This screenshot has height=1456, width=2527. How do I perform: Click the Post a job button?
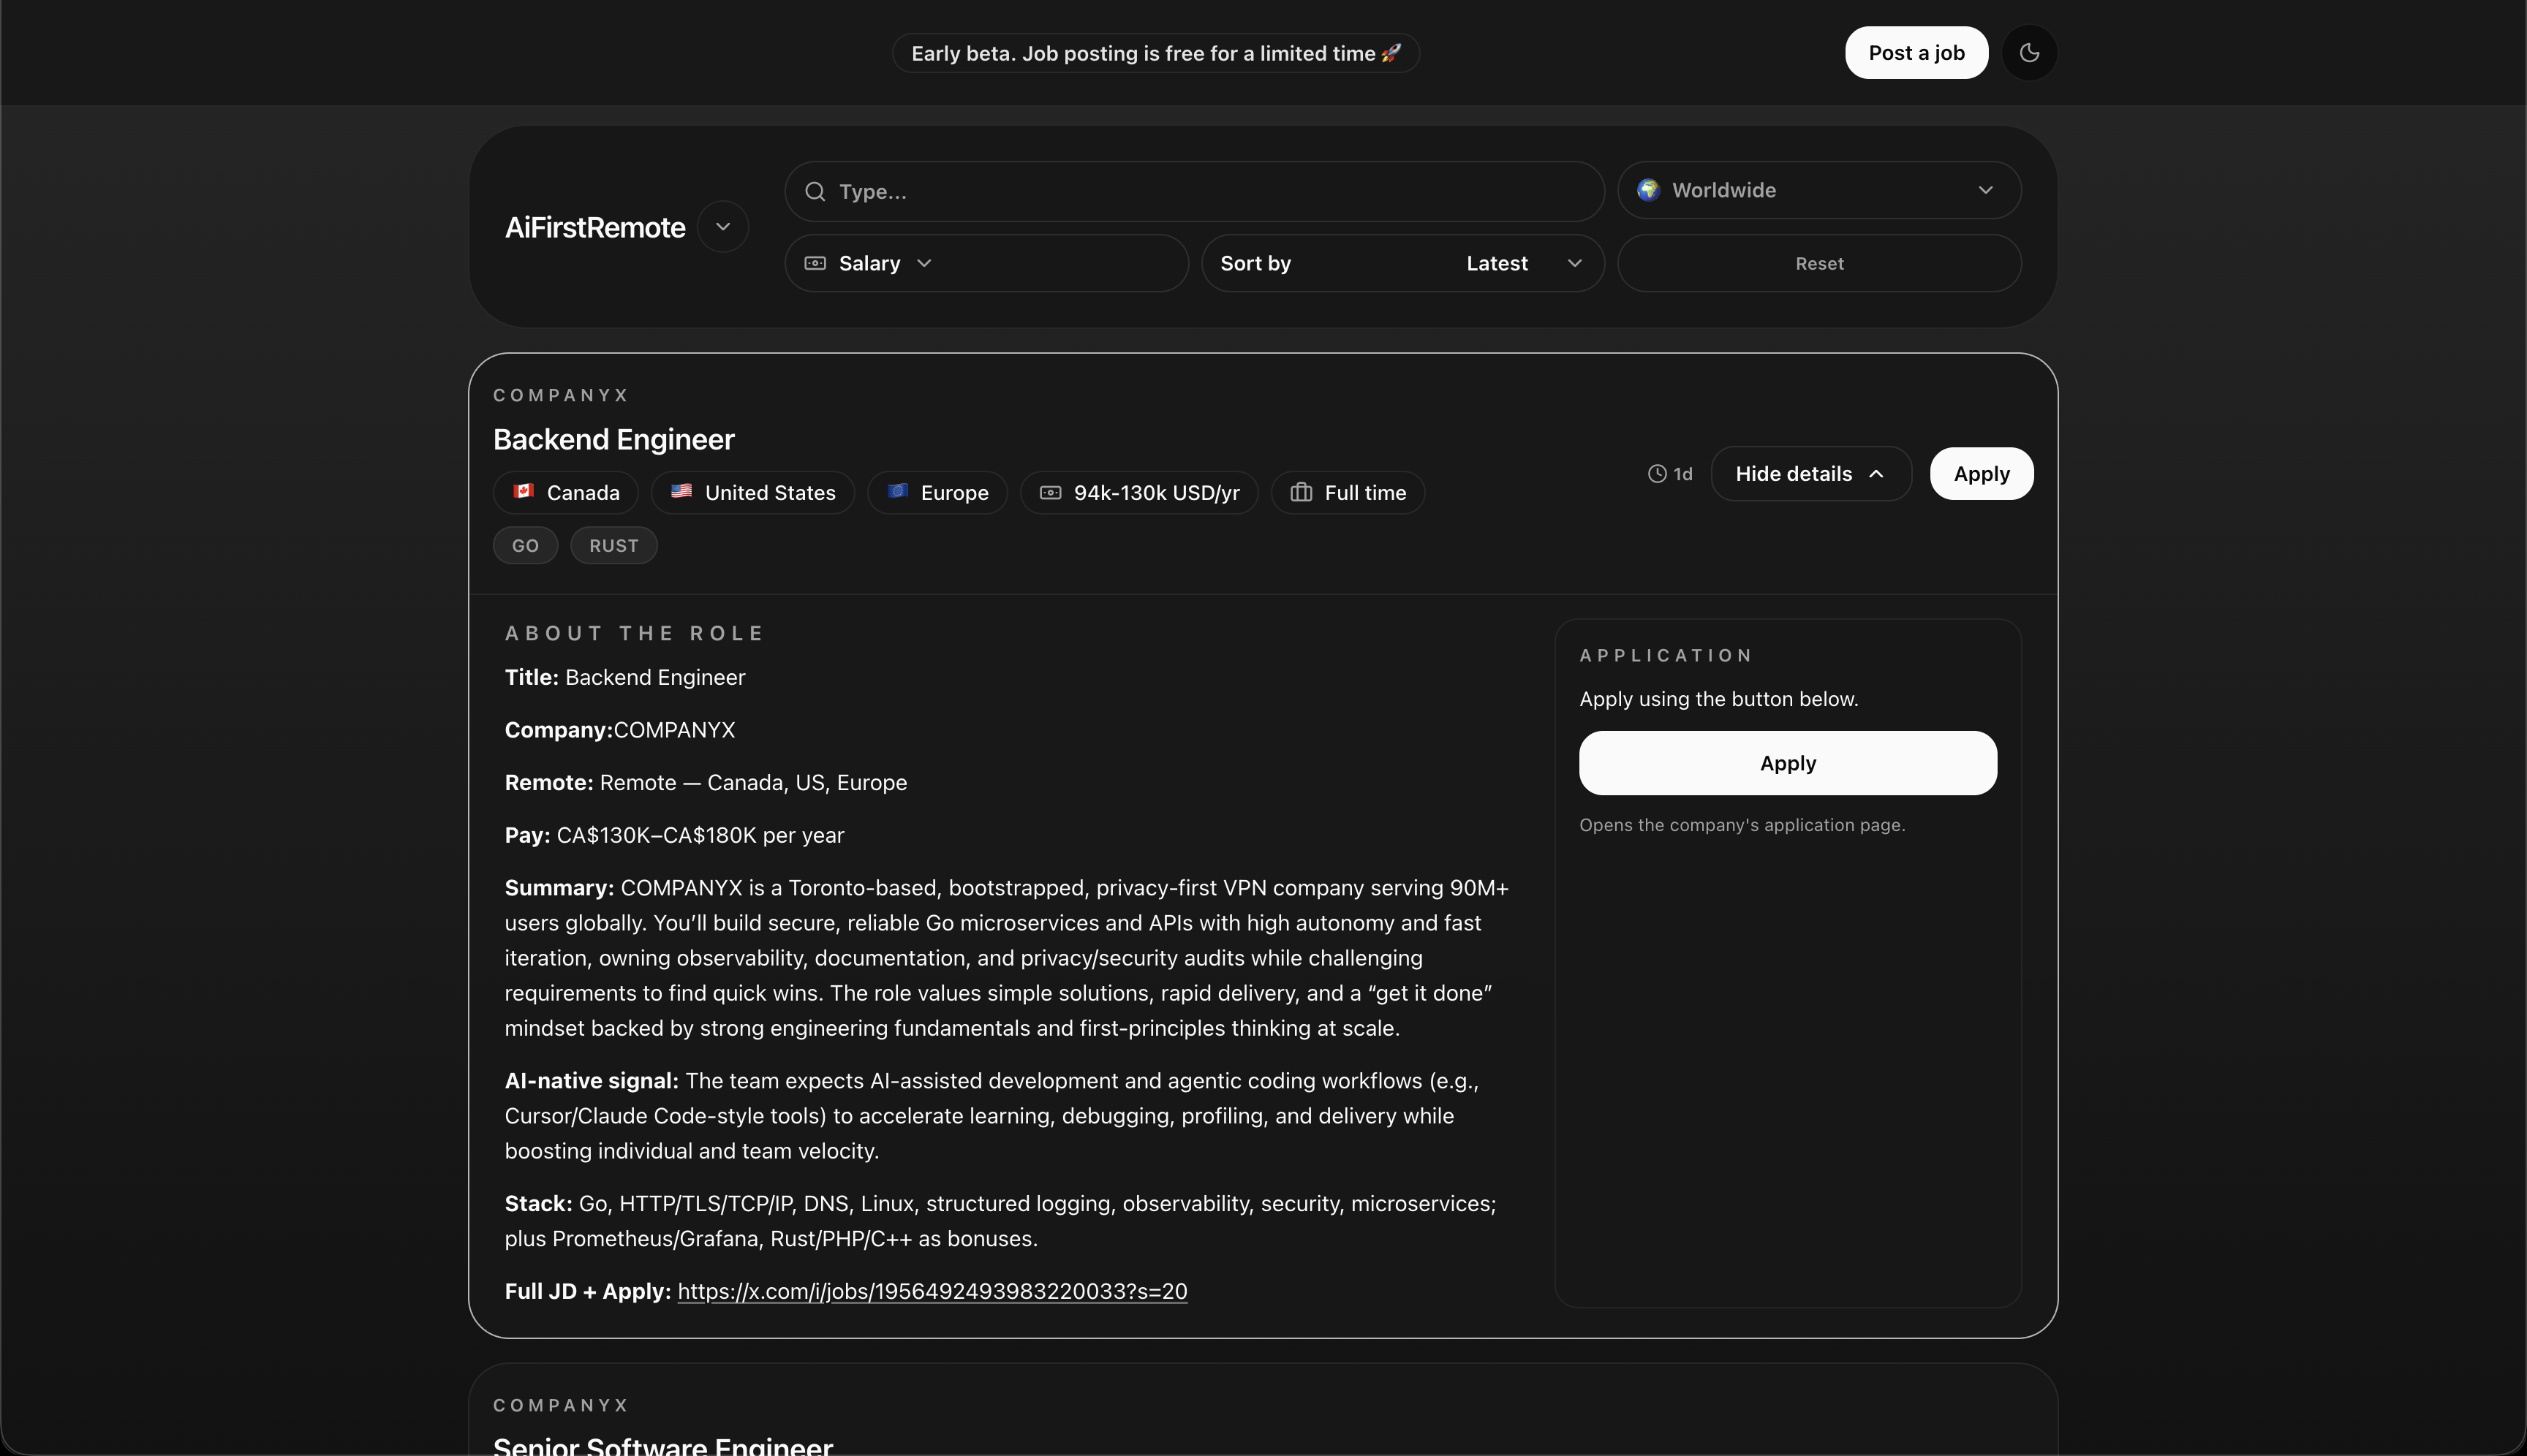pyautogui.click(x=1916, y=53)
